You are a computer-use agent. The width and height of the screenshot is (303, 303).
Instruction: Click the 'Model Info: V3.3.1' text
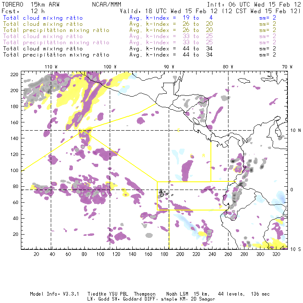click(x=54, y=294)
